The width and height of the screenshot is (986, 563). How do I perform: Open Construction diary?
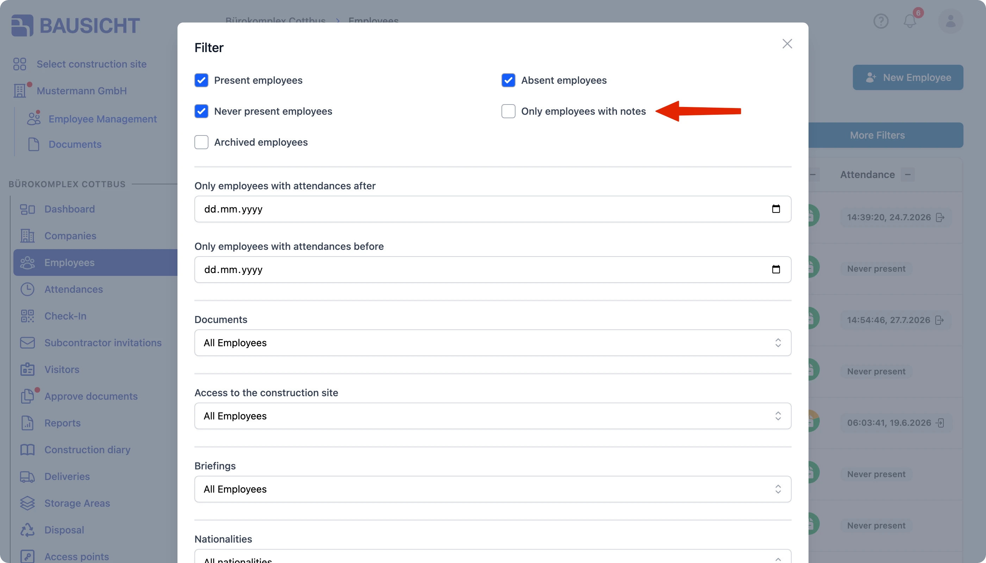tap(87, 449)
